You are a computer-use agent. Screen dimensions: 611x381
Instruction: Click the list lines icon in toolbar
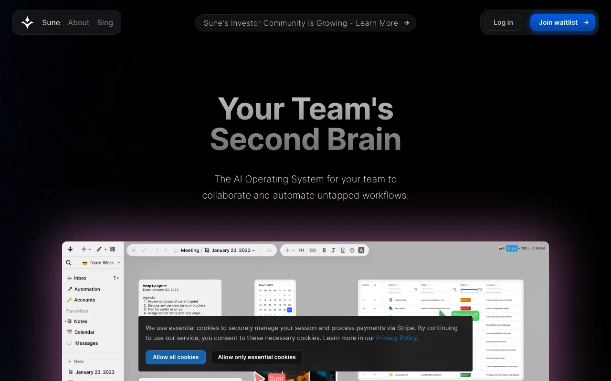click(269, 250)
